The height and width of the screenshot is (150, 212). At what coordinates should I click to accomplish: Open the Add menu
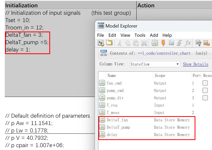pyautogui.click(x=154, y=35)
